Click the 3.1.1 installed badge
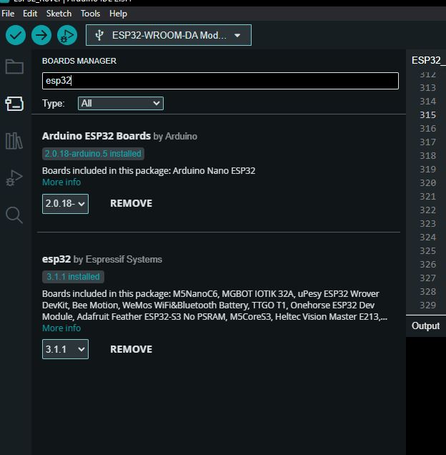446x455 pixels. click(x=73, y=277)
